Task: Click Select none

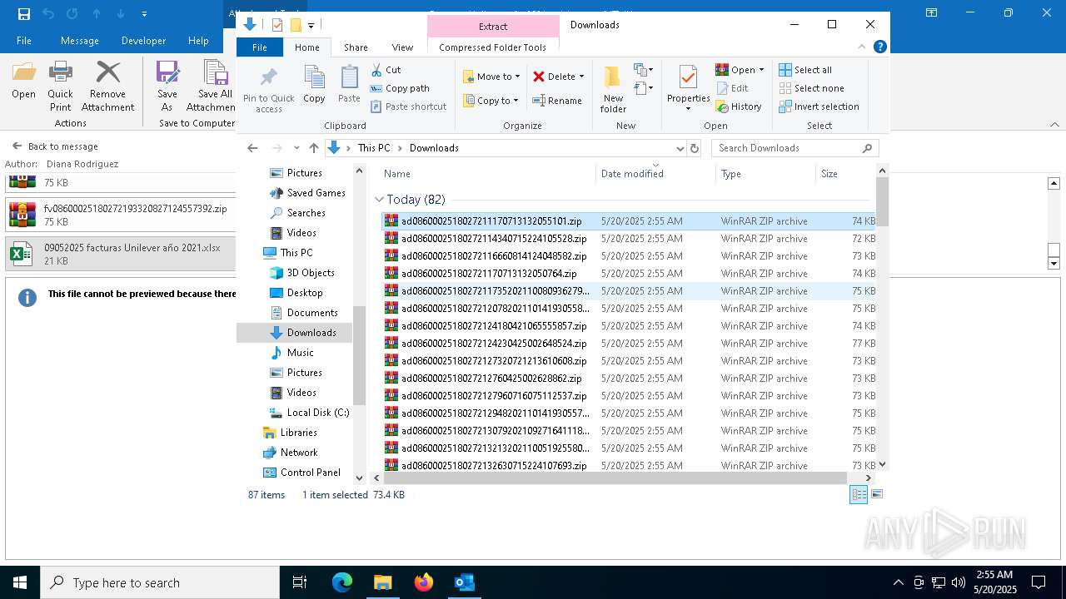Action: coord(811,88)
